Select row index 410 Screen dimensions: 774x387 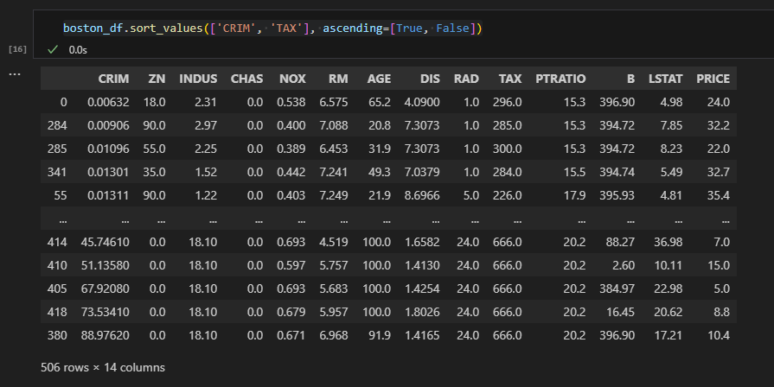point(57,266)
